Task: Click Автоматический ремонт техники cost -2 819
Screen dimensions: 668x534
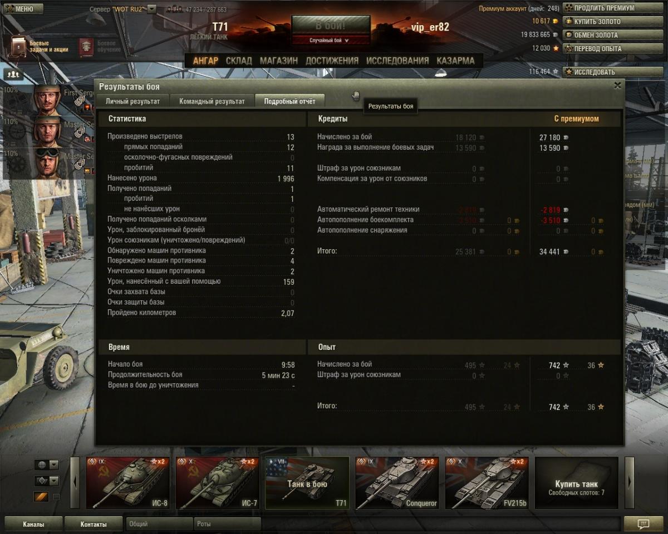Action: (x=550, y=210)
